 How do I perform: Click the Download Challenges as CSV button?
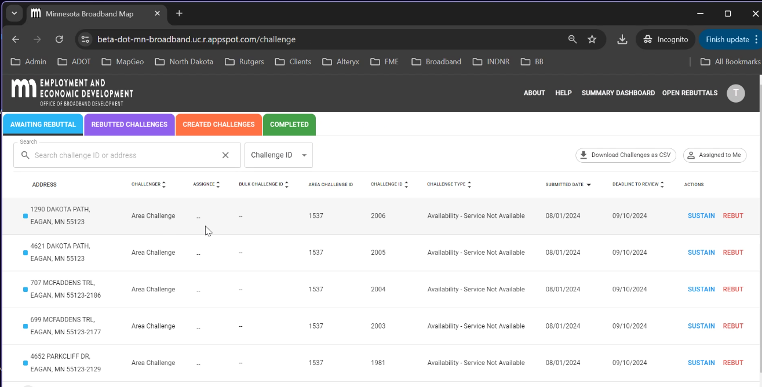[x=625, y=155]
